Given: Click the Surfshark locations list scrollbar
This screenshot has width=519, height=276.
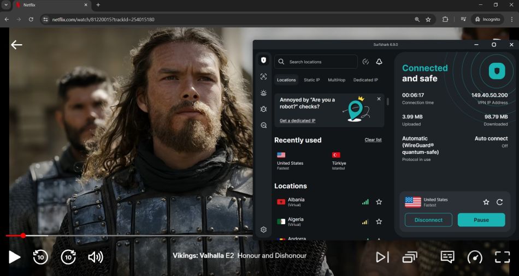Looking at the screenshot, I should (x=387, y=101).
